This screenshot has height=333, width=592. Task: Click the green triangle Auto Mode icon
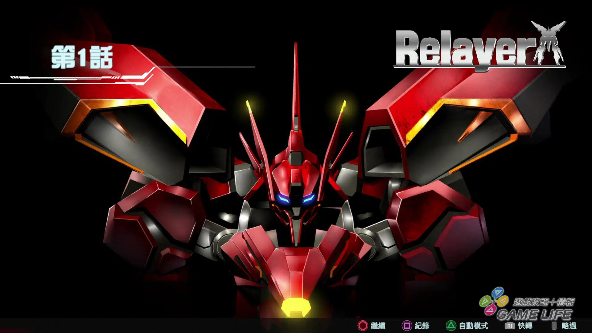(451, 326)
